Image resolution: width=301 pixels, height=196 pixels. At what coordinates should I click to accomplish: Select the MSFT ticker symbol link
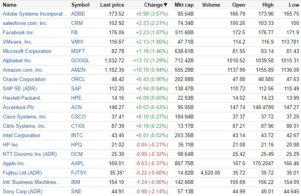point(78,51)
